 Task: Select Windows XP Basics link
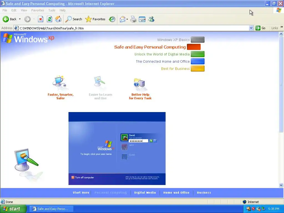tap(173, 40)
